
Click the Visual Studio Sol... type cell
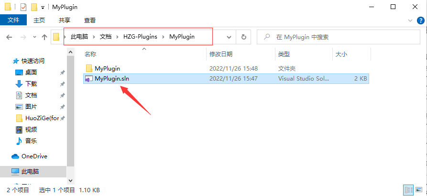[304, 79]
